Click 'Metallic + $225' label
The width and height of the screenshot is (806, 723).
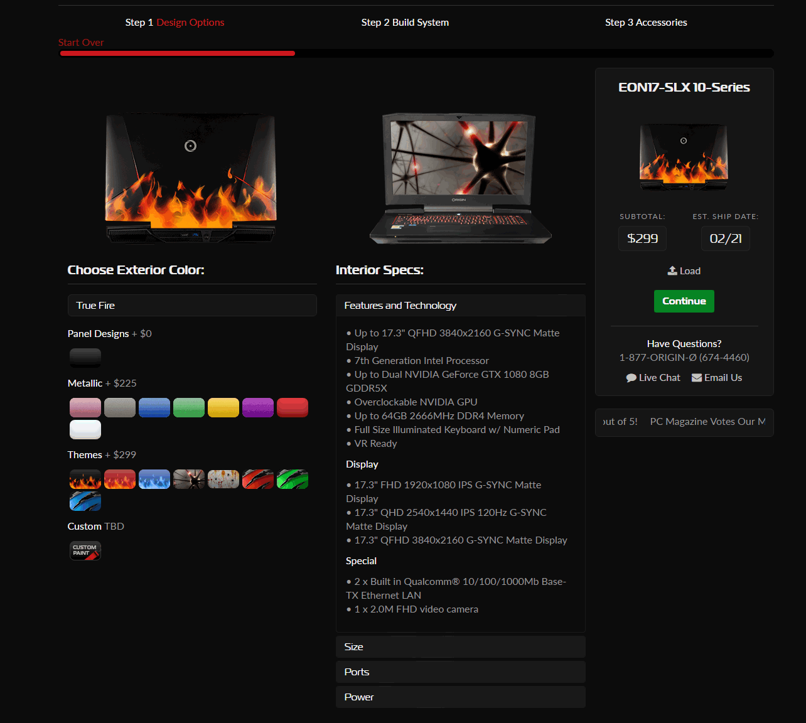click(x=102, y=383)
